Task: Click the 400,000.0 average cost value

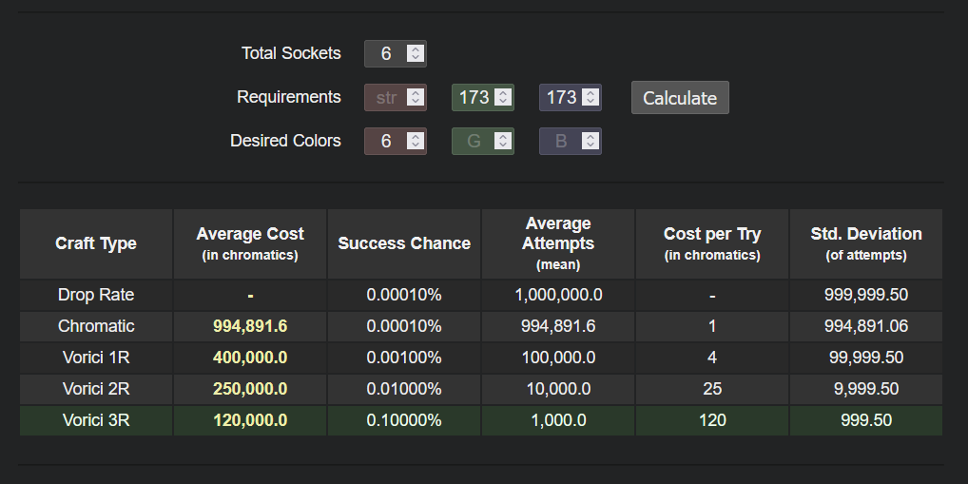Action: (x=250, y=358)
